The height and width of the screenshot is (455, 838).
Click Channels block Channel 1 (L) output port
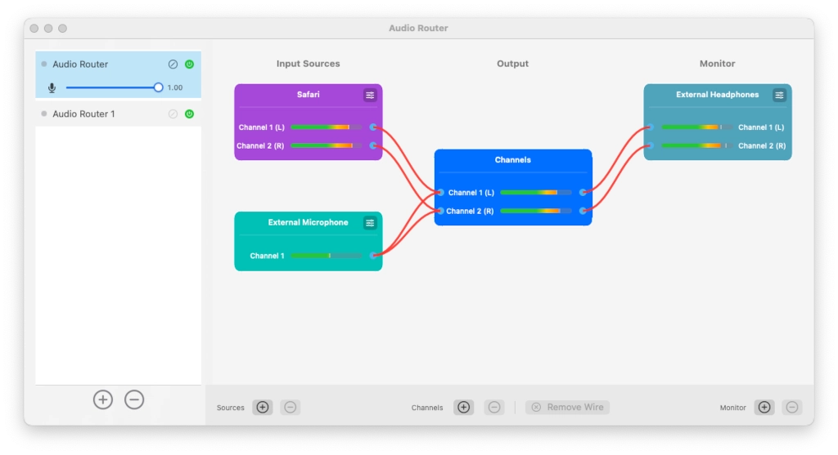pyautogui.click(x=583, y=193)
